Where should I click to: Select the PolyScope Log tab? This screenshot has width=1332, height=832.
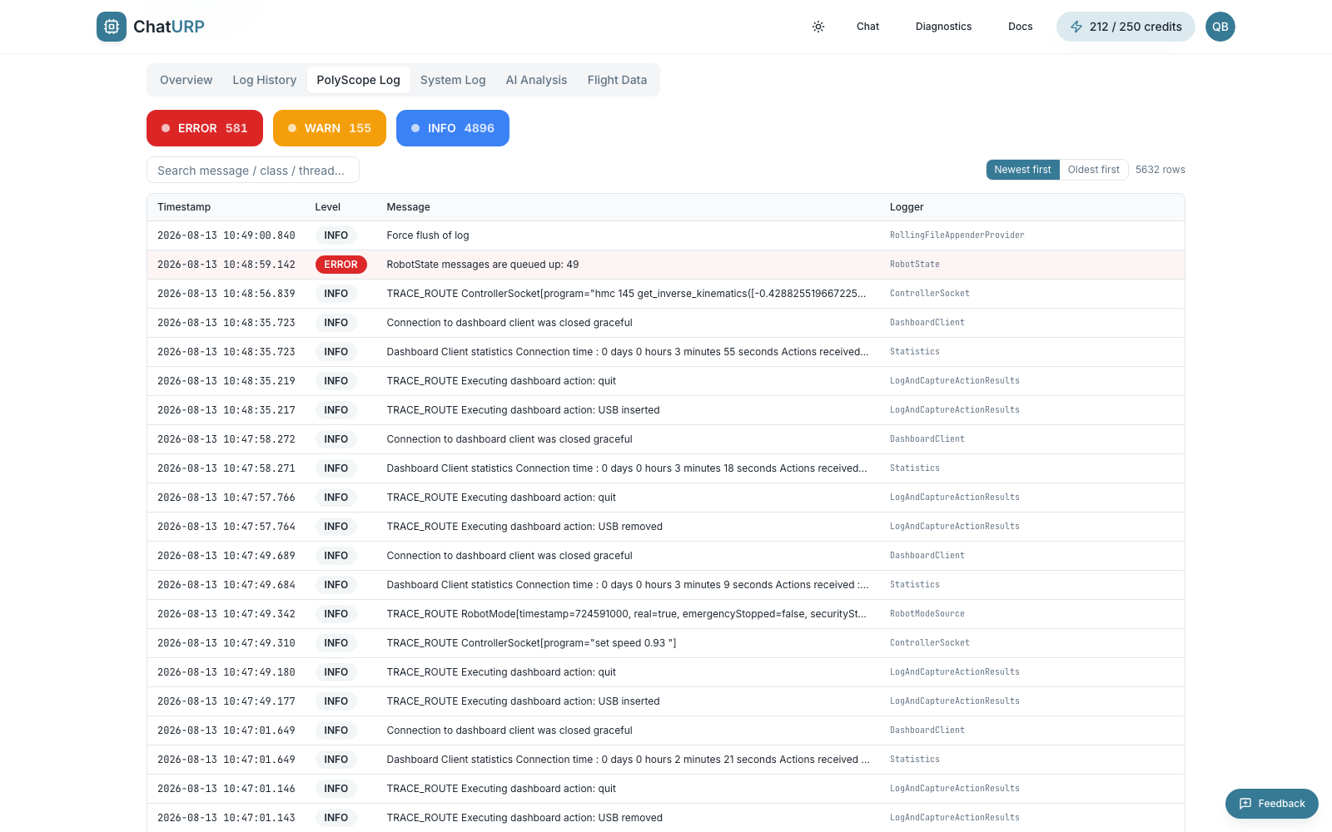pyautogui.click(x=359, y=80)
